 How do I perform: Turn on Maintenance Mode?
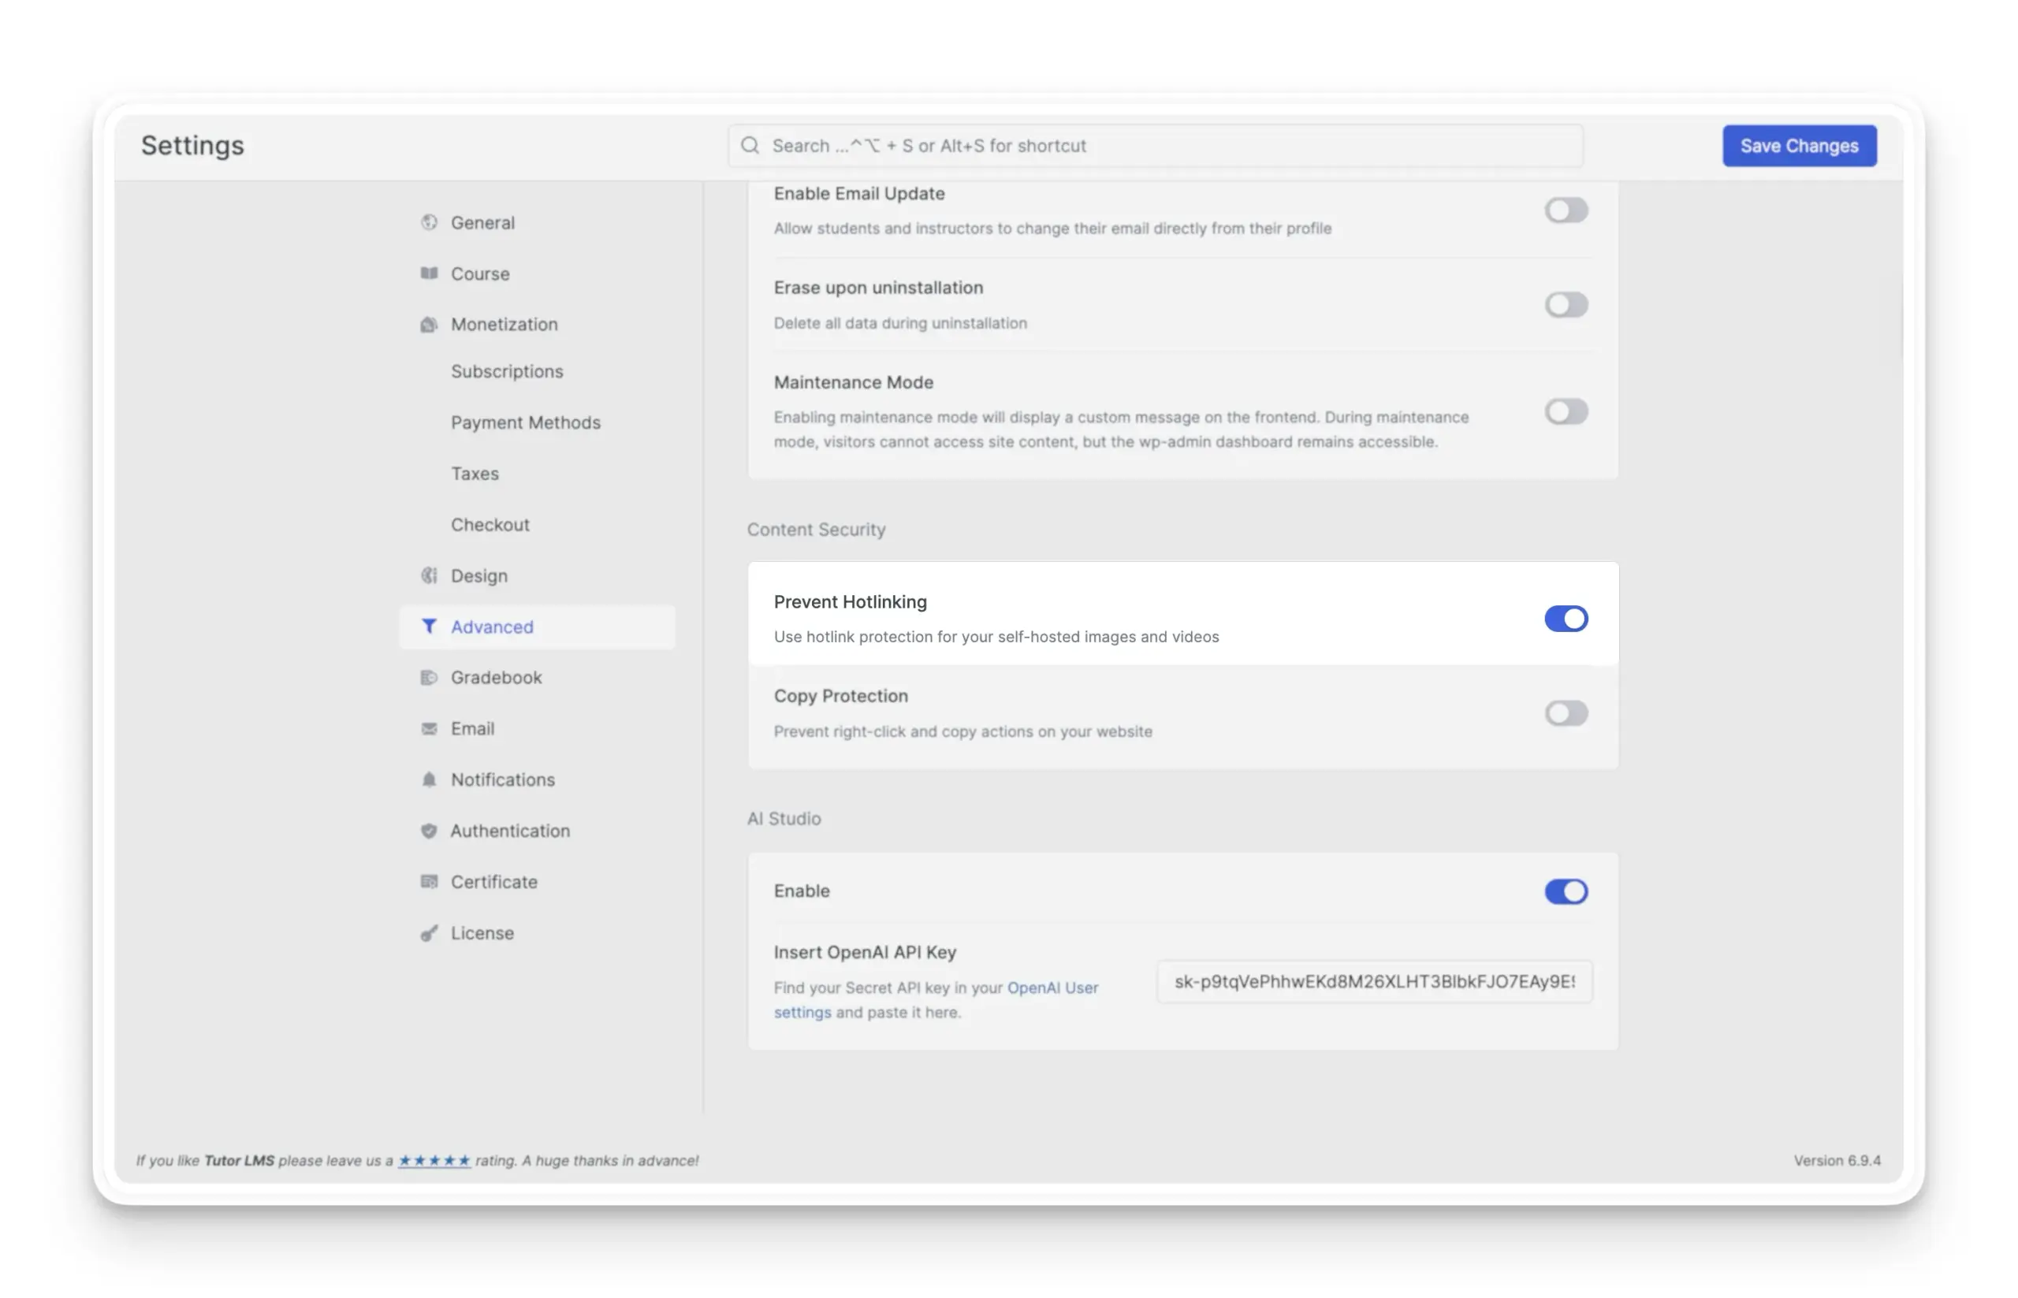[x=1566, y=411]
